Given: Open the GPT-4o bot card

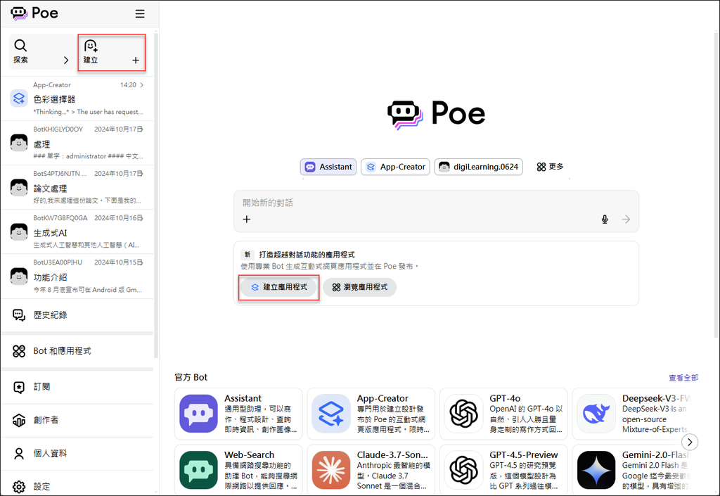Looking at the screenshot, I should point(503,414).
